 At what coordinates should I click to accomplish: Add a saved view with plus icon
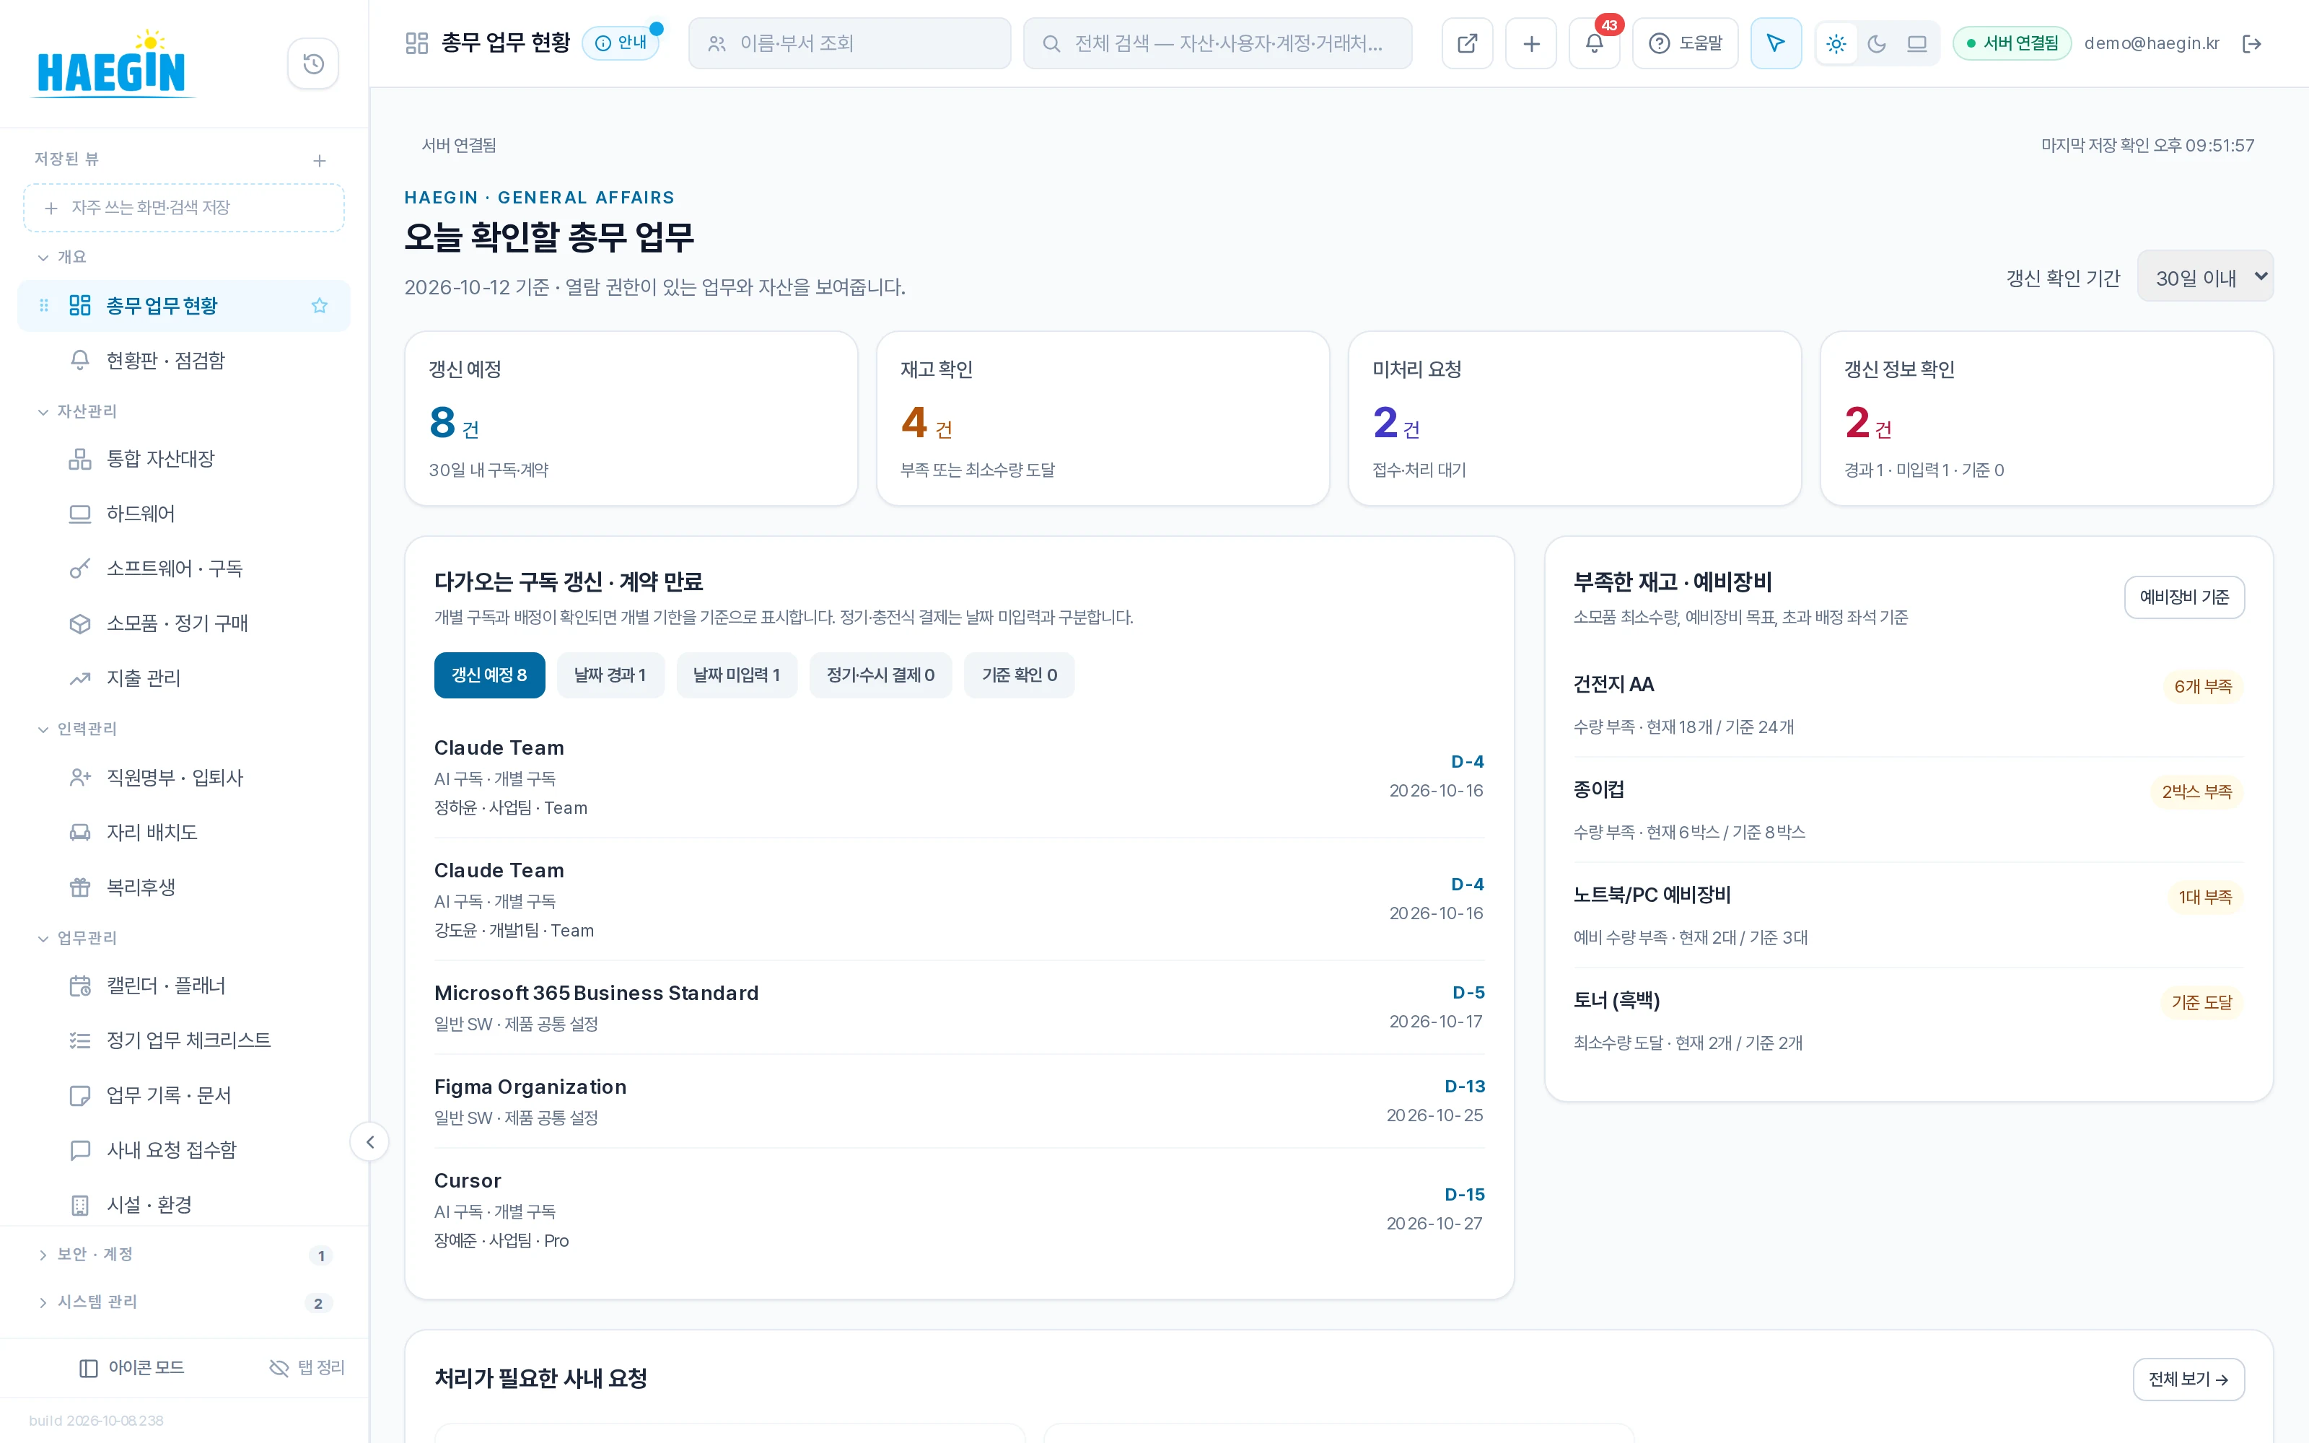pos(320,160)
